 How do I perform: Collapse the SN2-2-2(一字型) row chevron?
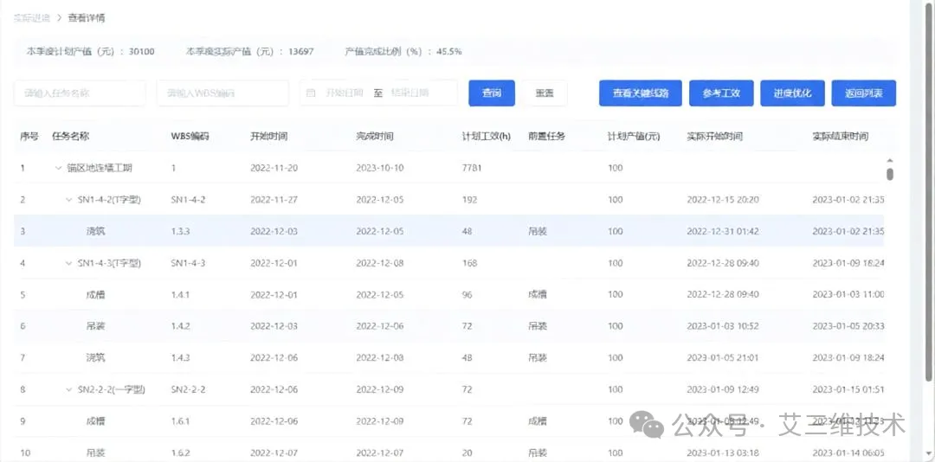[x=68, y=389]
